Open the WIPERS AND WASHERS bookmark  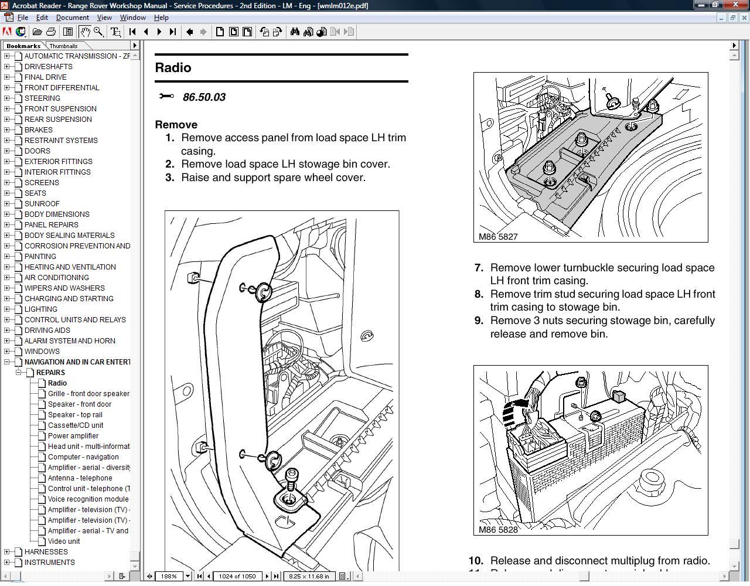click(x=64, y=288)
